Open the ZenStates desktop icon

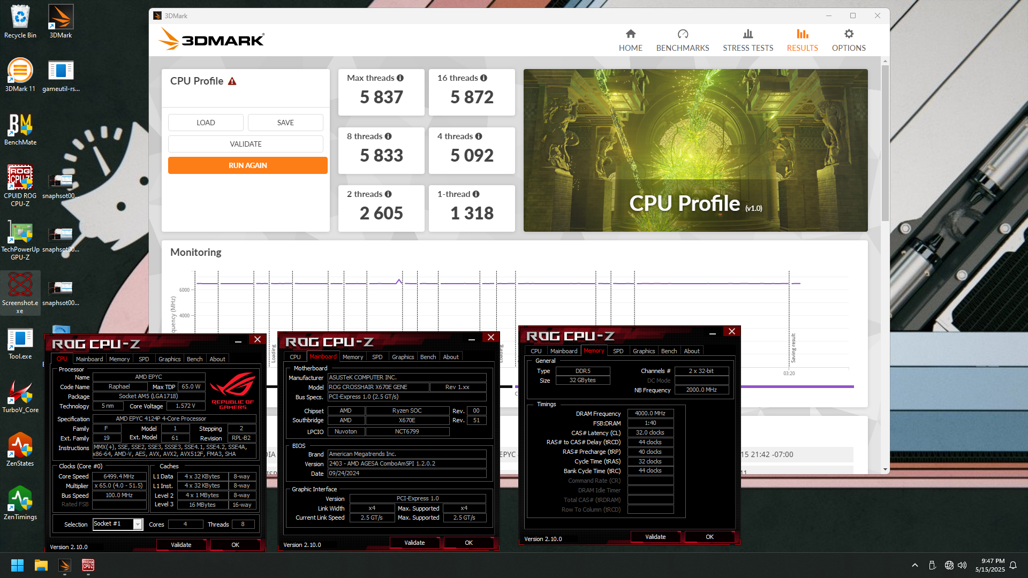pos(20,450)
